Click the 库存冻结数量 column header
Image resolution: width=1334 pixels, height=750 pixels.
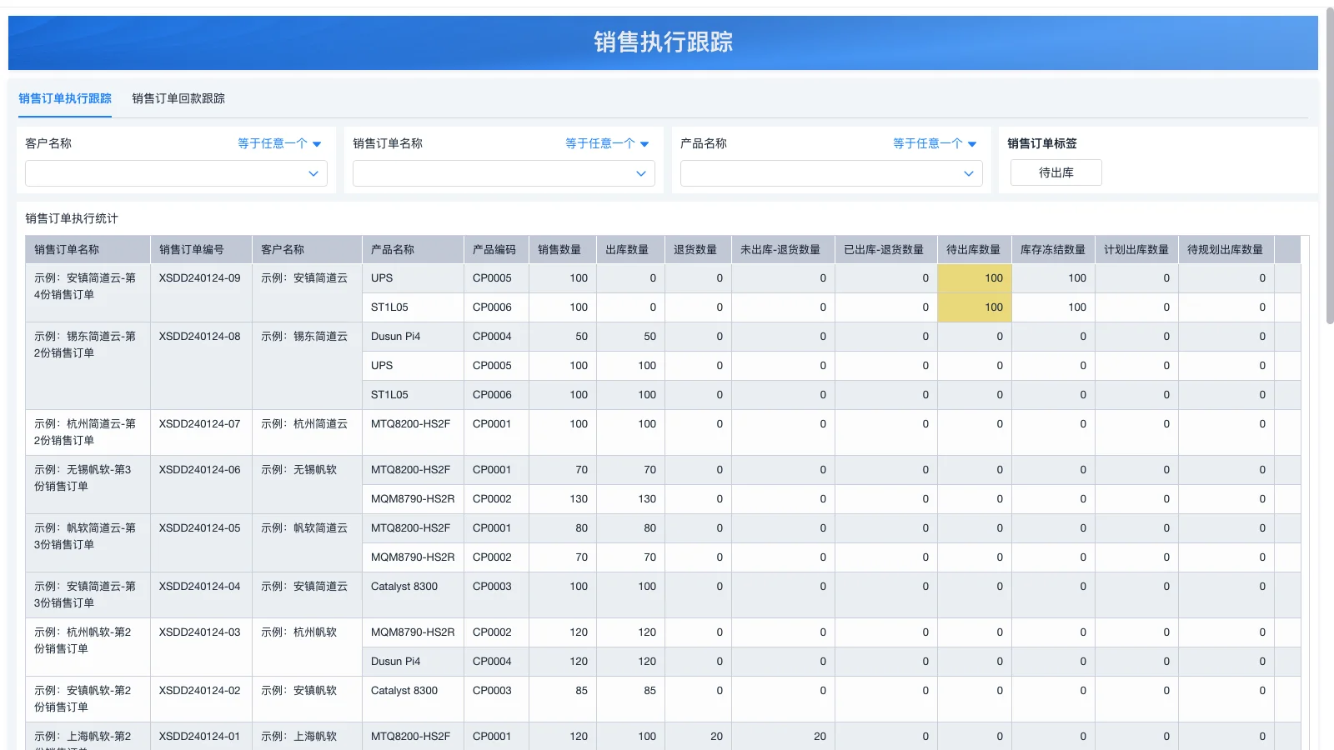pos(1052,248)
